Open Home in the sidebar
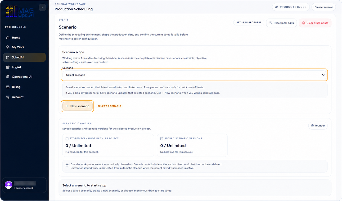The height and width of the screenshot is (201, 342). tap(24, 38)
